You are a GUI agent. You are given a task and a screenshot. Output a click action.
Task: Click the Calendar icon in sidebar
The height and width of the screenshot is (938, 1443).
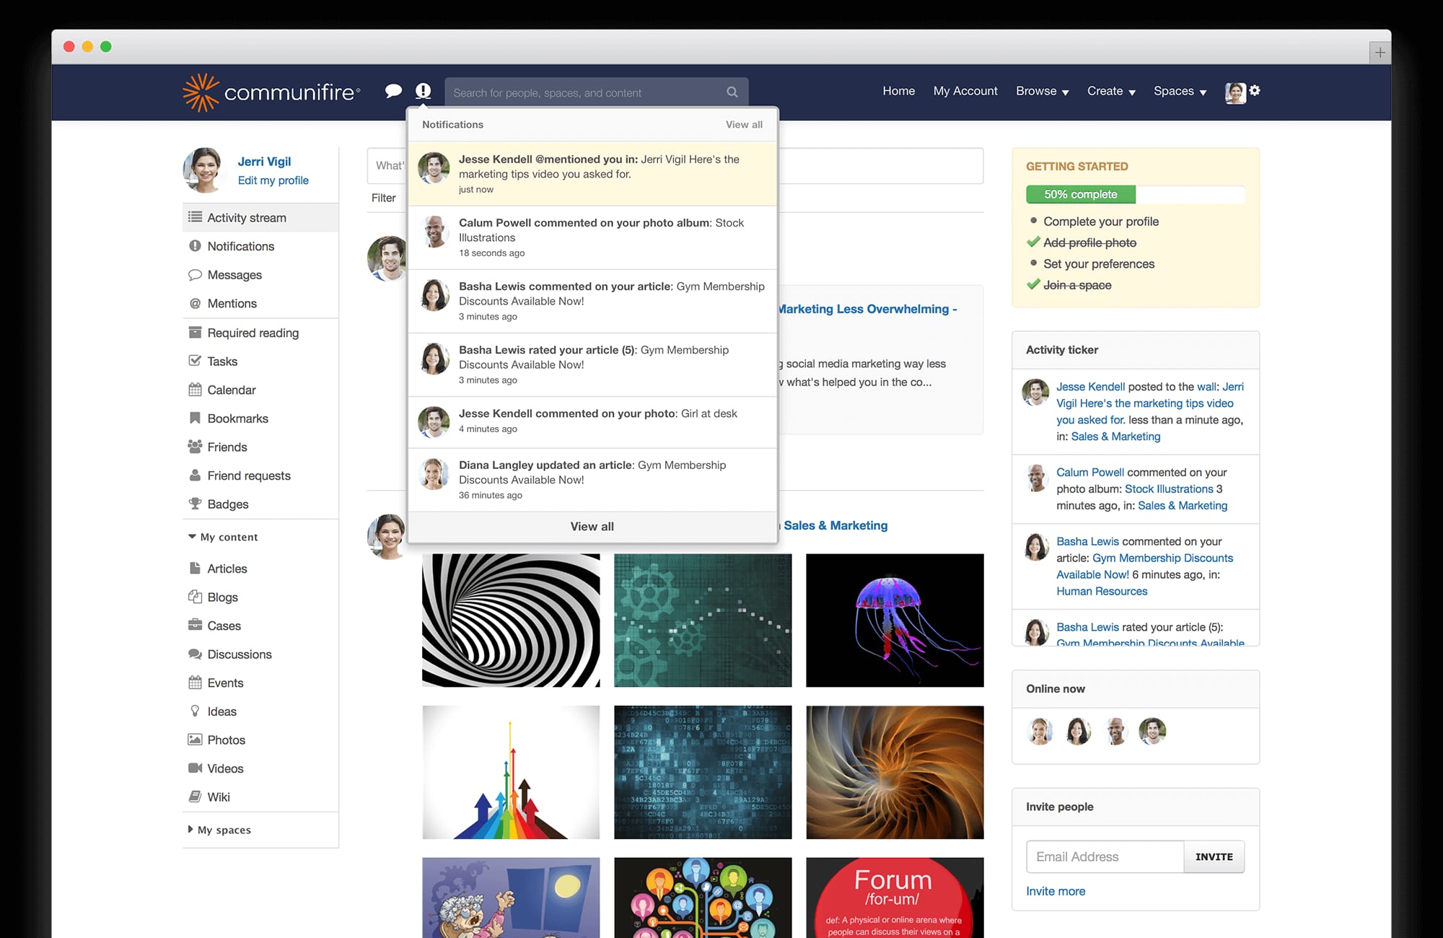[195, 390]
